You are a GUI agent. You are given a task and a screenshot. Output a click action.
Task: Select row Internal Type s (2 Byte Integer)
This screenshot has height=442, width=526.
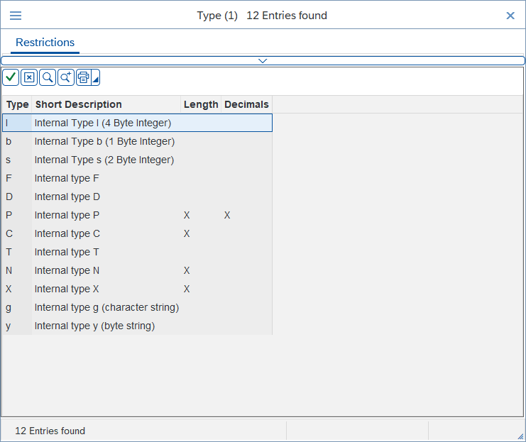coord(138,160)
